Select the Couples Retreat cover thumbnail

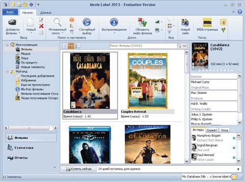click(147, 81)
